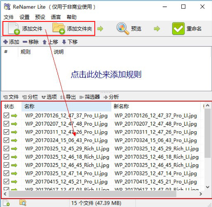Screen dimensions: 212x207
Task: Open the 语言 language menu
Action: pos(56,17)
